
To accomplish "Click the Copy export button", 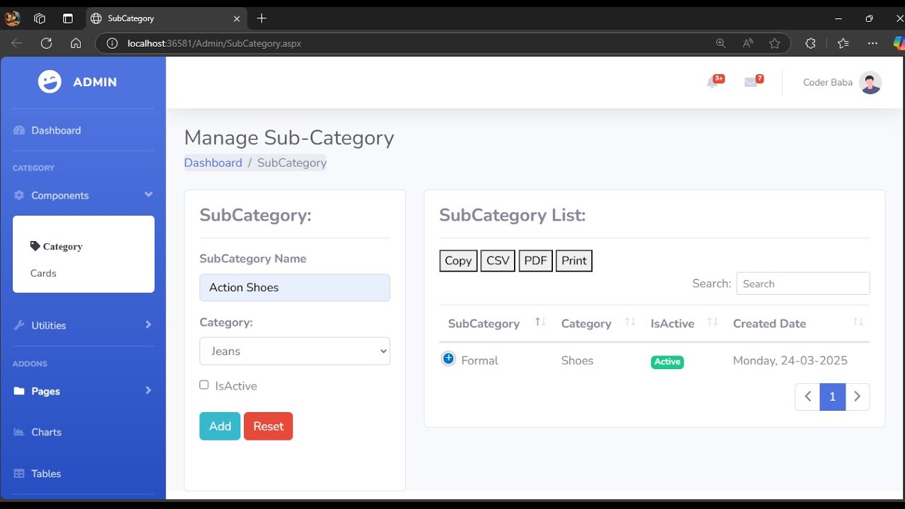I will coord(458,261).
